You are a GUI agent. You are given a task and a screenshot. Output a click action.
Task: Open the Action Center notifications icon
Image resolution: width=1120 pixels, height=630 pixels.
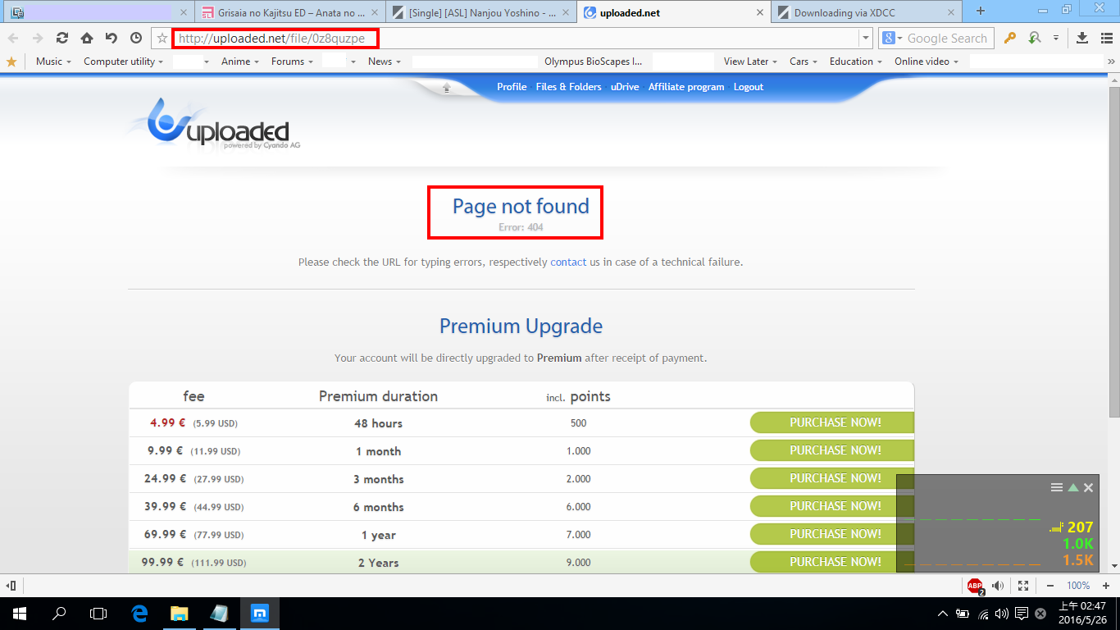[1022, 613]
